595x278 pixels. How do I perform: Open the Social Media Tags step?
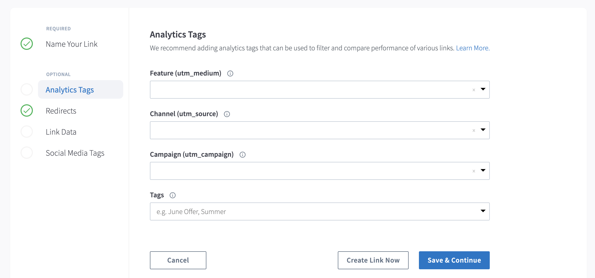pos(75,153)
